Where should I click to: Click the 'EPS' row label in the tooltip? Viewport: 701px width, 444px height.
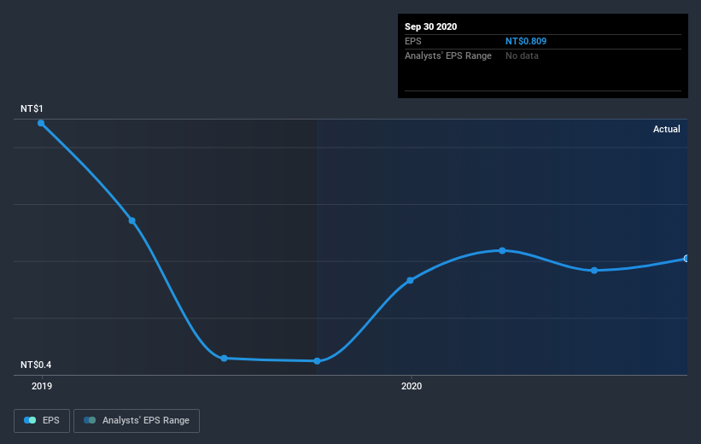click(x=412, y=41)
